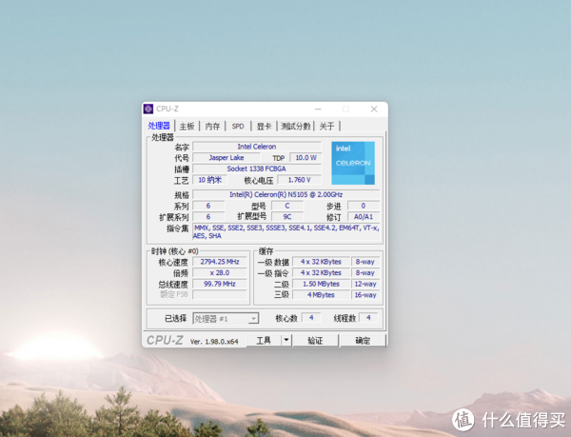Select the 处理器 tab

pos(159,126)
